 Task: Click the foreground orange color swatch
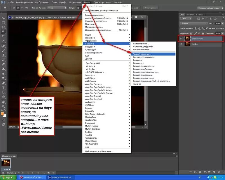tap(2, 114)
